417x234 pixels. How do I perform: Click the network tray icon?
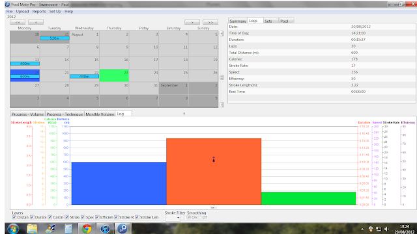click(x=379, y=229)
